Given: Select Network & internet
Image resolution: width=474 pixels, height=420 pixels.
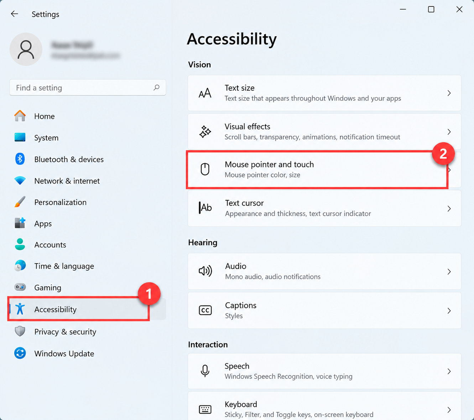Looking at the screenshot, I should click(88, 180).
